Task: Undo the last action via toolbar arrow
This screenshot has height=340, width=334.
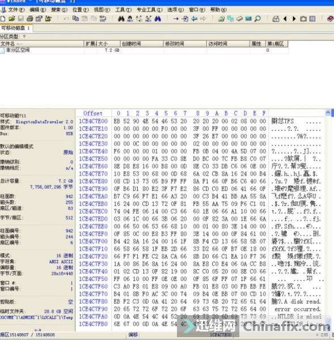Action: click(x=66, y=19)
